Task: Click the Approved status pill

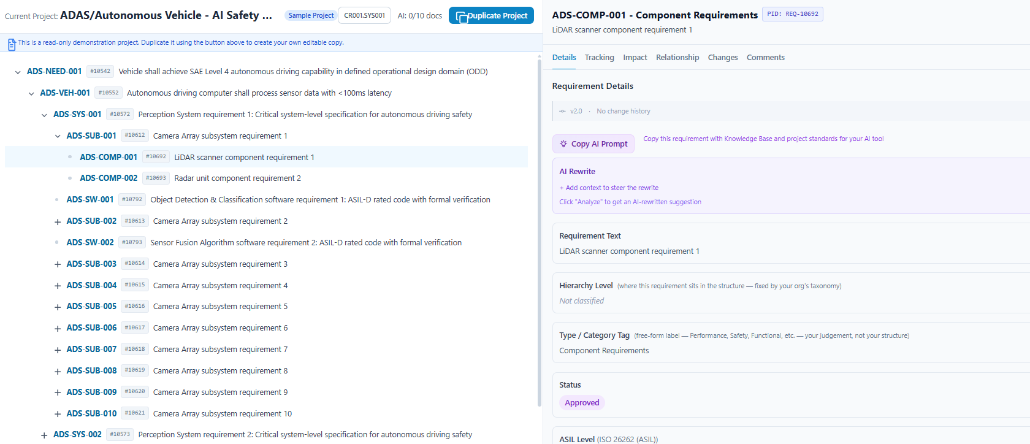Action: point(582,403)
